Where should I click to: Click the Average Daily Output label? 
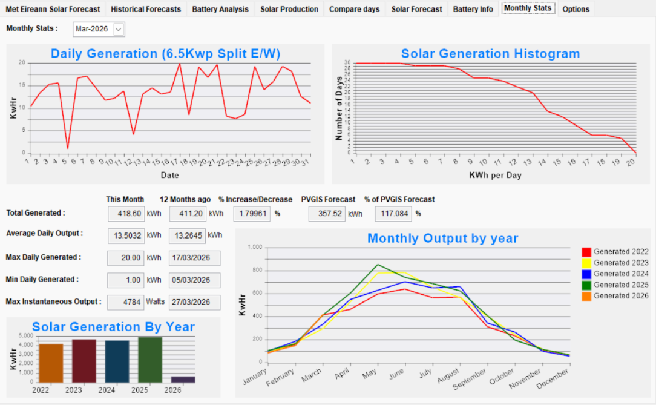(x=44, y=234)
